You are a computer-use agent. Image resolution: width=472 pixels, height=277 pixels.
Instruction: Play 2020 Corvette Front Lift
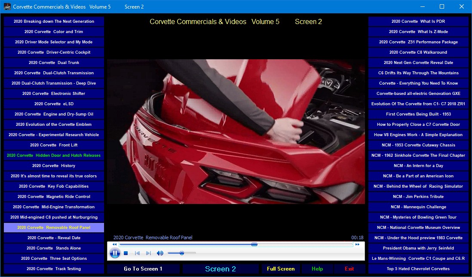click(54, 145)
